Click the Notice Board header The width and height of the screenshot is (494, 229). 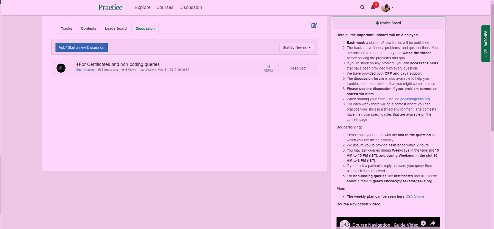[x=388, y=23]
